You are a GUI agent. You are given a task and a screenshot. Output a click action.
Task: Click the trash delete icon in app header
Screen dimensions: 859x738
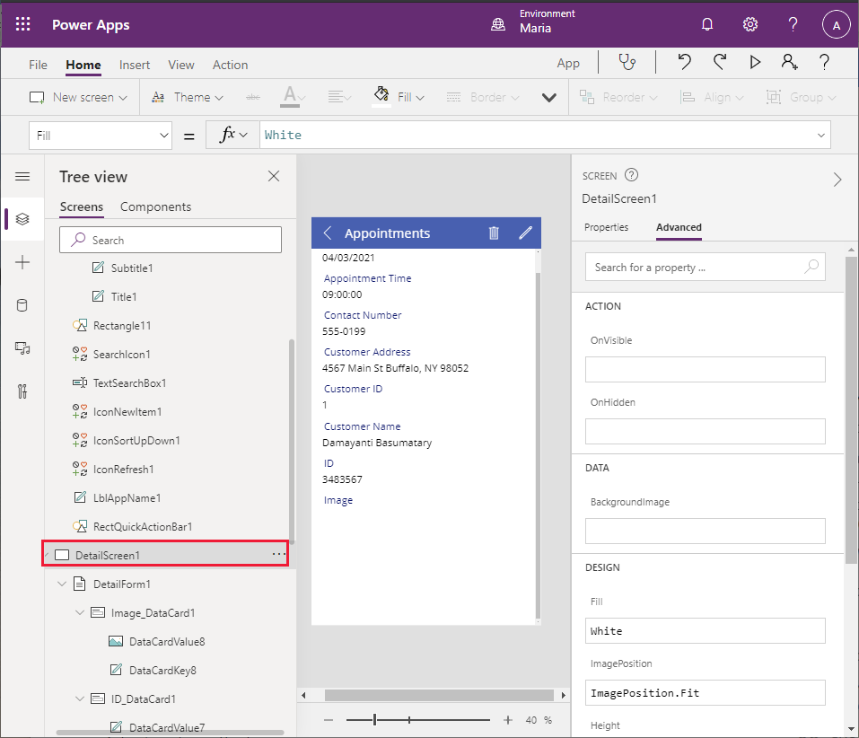[494, 233]
